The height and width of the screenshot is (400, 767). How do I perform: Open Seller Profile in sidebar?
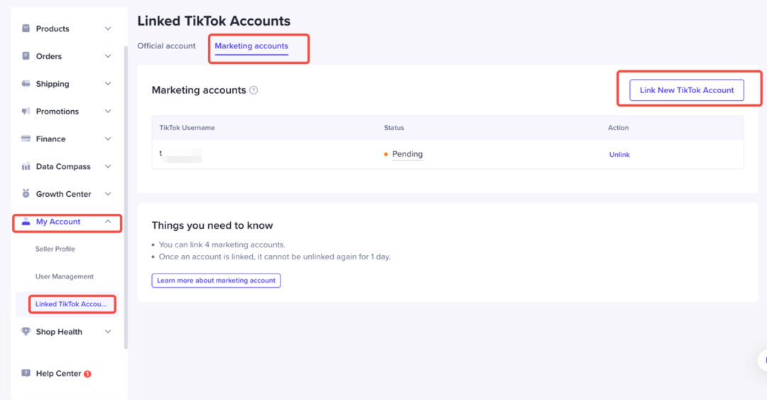(x=55, y=249)
